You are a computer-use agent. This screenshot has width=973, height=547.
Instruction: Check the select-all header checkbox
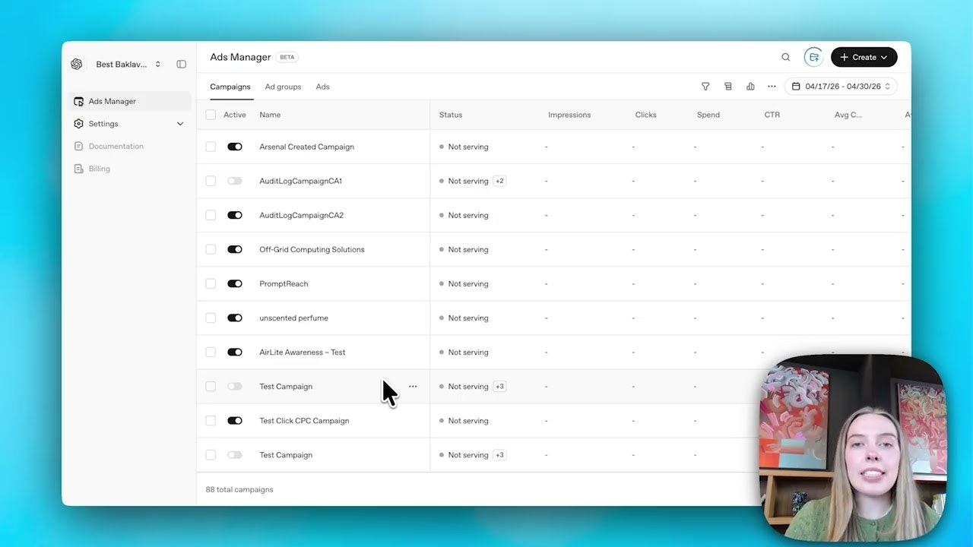coord(211,115)
